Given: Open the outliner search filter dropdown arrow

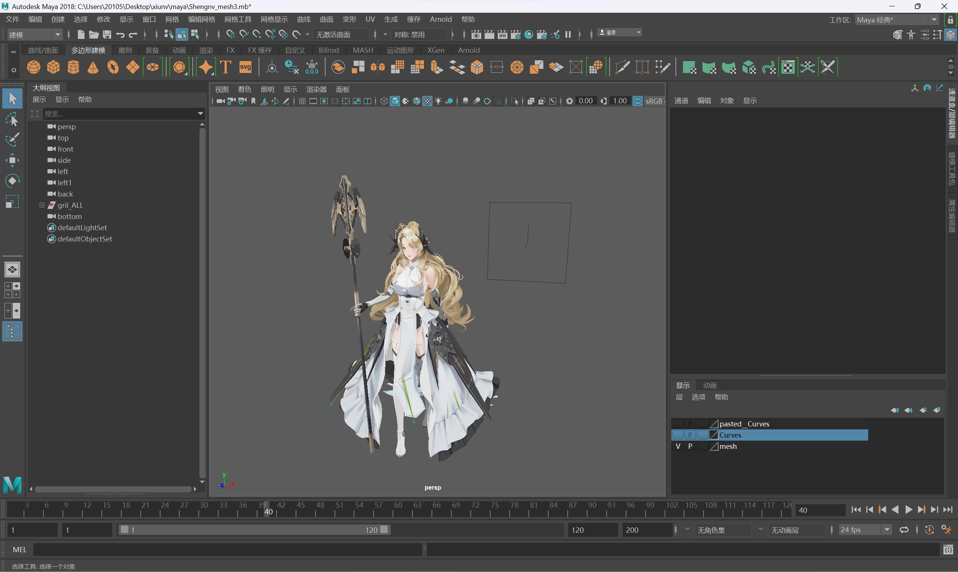Looking at the screenshot, I should (200, 114).
